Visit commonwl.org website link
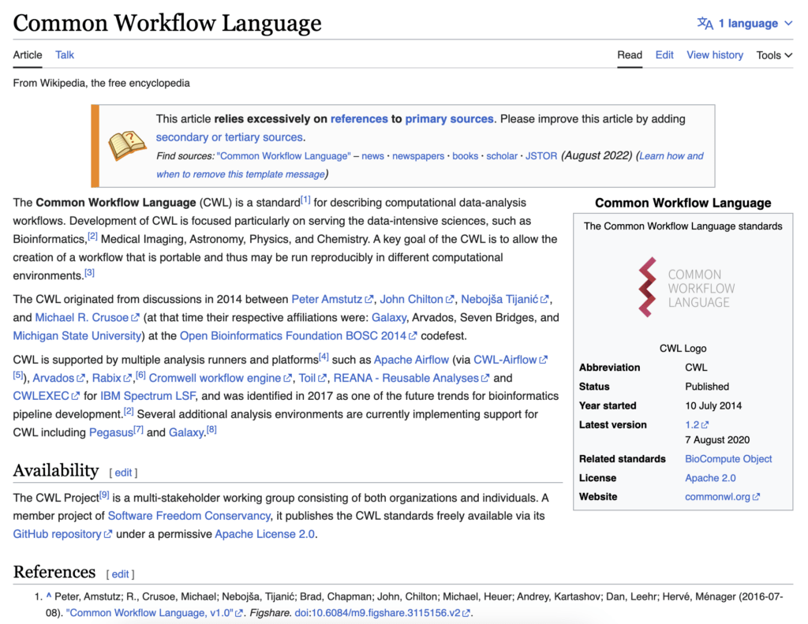Viewport: 808px width, 624px height. [x=722, y=497]
